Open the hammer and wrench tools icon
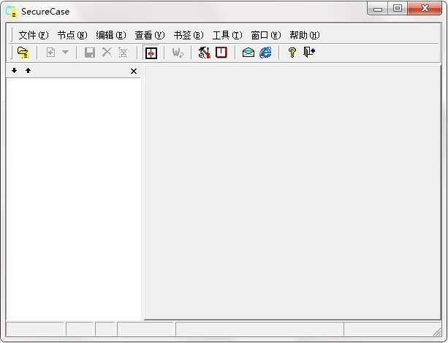This screenshot has width=448, height=343. pyautogui.click(x=205, y=53)
